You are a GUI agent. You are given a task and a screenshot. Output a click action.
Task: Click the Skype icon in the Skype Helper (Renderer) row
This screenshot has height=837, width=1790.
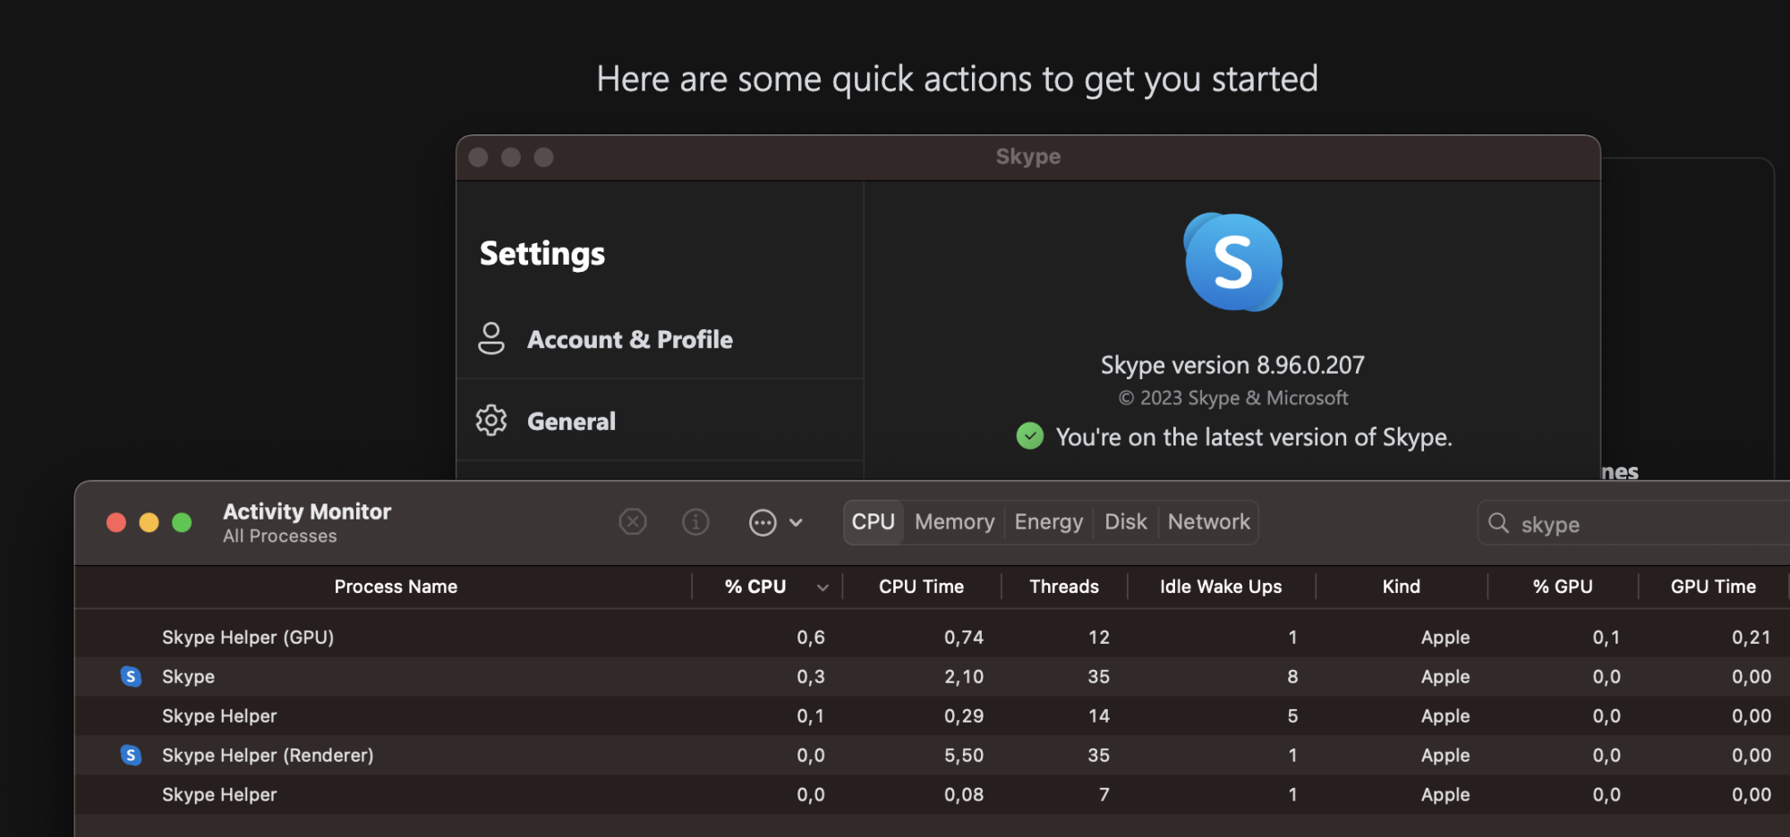click(x=131, y=756)
